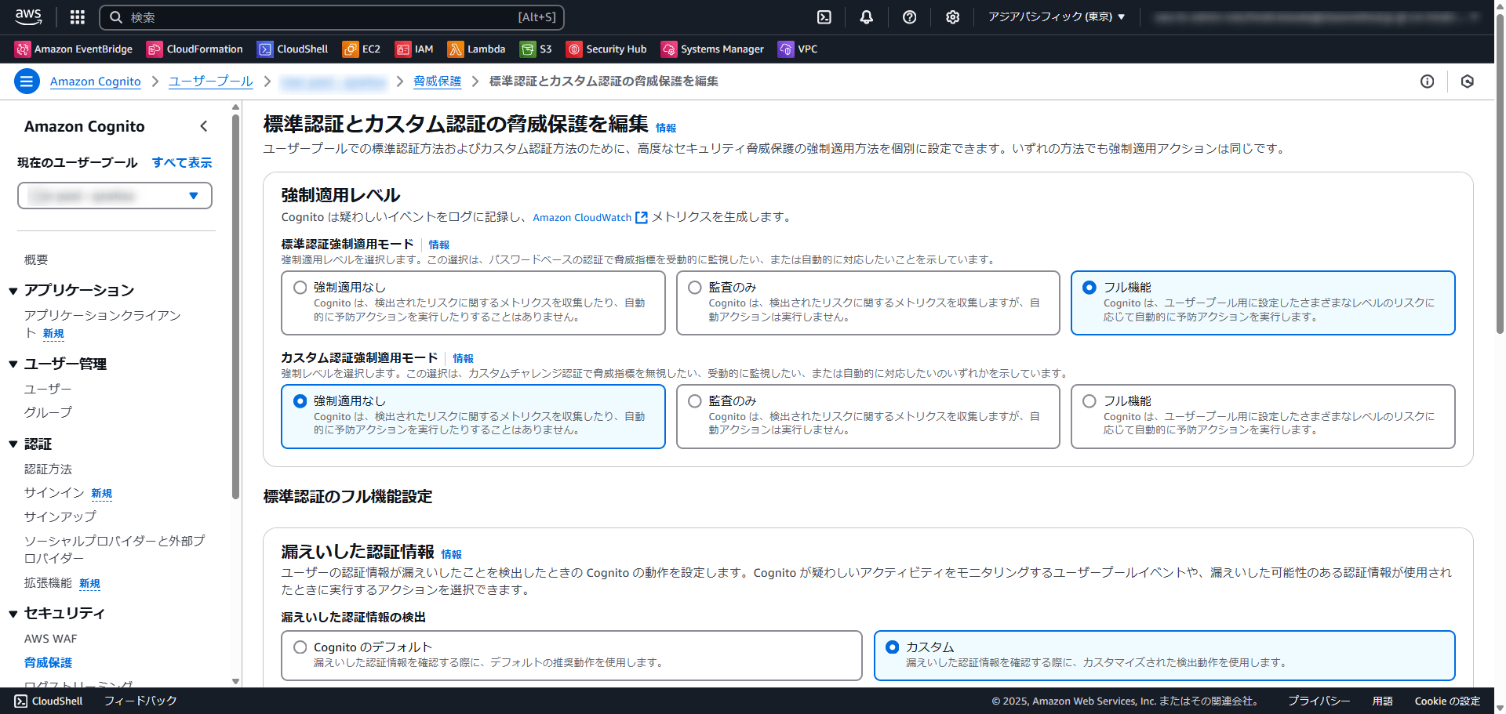Open Security Hub shortcut
Image resolution: width=1506 pixels, height=714 pixels.
click(x=606, y=49)
